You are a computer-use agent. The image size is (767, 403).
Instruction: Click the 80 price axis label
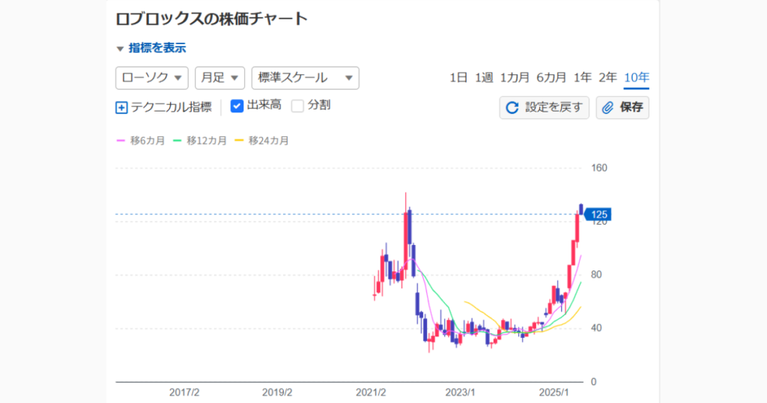tap(596, 275)
